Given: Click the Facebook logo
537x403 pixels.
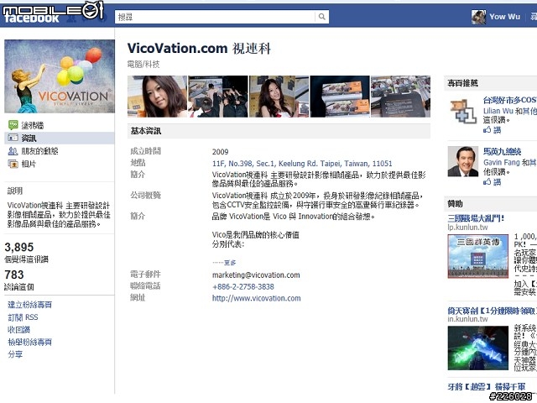Looking at the screenshot, I should [x=32, y=18].
